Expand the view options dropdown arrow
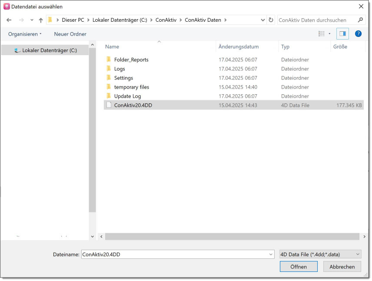372x281 pixels. pos(329,34)
